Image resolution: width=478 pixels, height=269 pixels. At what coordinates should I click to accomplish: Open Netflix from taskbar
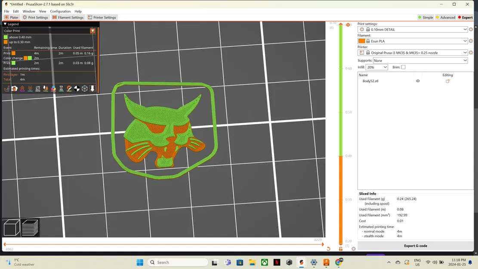pos(277,262)
